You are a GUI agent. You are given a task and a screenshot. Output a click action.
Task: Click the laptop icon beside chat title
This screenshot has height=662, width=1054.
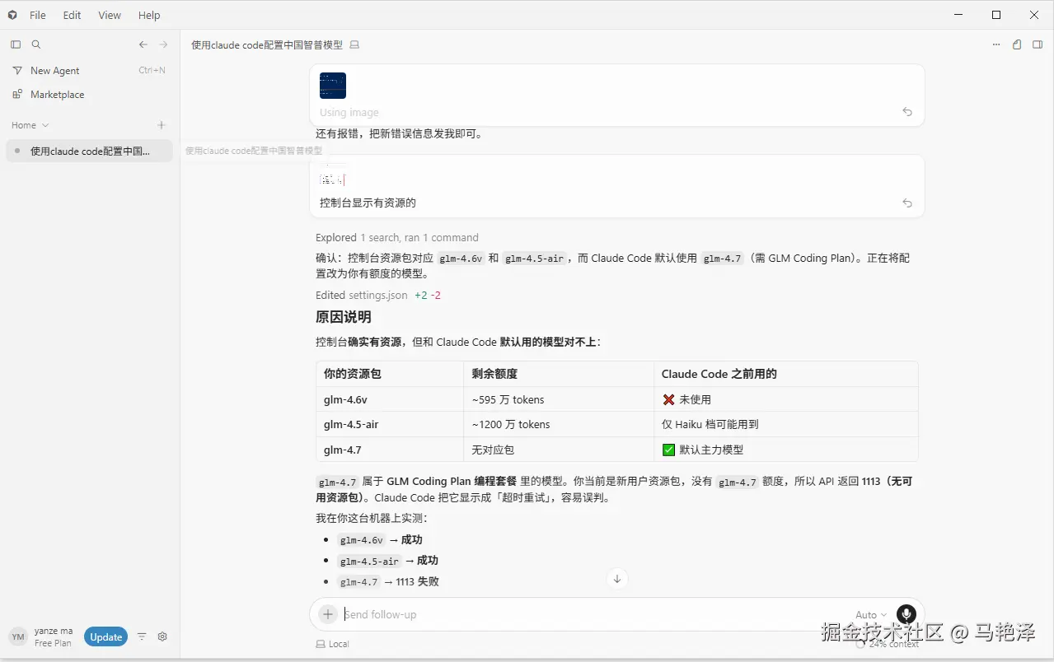pyautogui.click(x=354, y=44)
